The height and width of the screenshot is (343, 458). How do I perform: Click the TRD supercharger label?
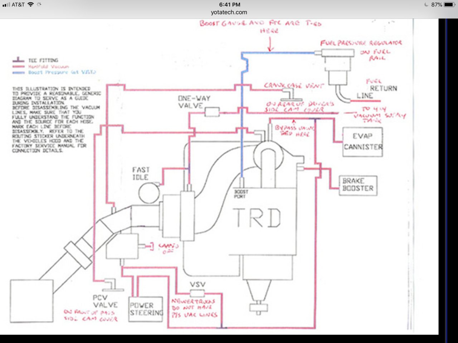coord(257,218)
